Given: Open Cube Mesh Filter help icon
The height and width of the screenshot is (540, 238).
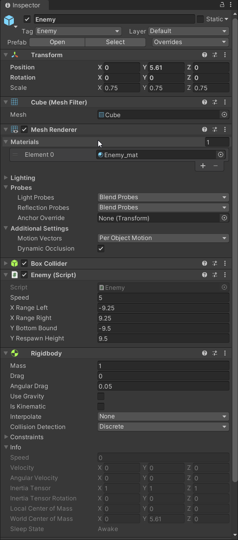Looking at the screenshot, I should (205, 102).
